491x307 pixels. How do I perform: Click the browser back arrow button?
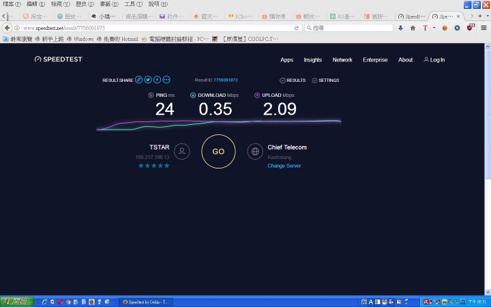coord(8,28)
